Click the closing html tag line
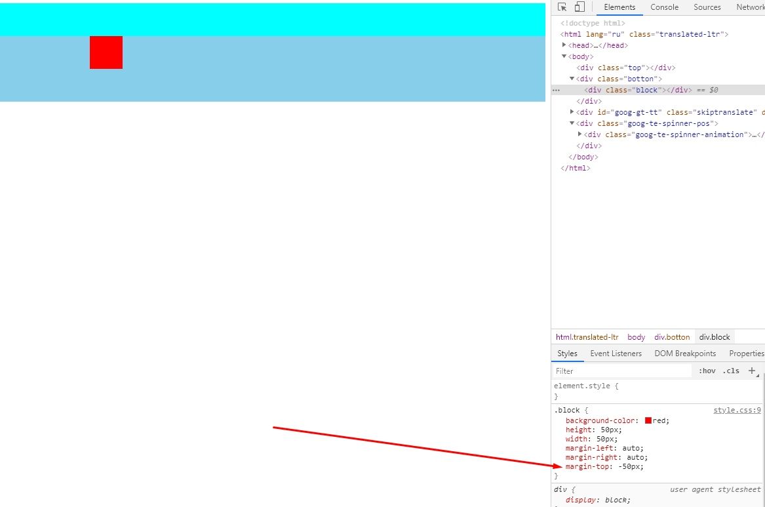 pyautogui.click(x=575, y=168)
